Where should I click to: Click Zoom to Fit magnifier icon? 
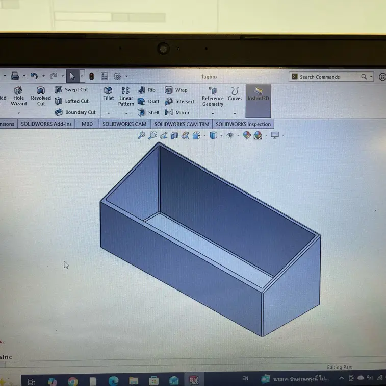click(141, 135)
